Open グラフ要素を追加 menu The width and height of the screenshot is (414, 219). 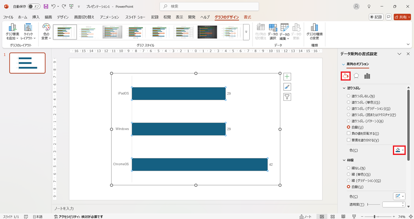pyautogui.click(x=12, y=32)
